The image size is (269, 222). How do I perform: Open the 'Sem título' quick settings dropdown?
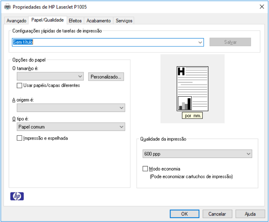click(x=200, y=42)
